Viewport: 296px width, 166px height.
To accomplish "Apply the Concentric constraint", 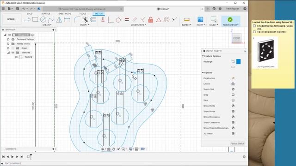I will 166,19.
